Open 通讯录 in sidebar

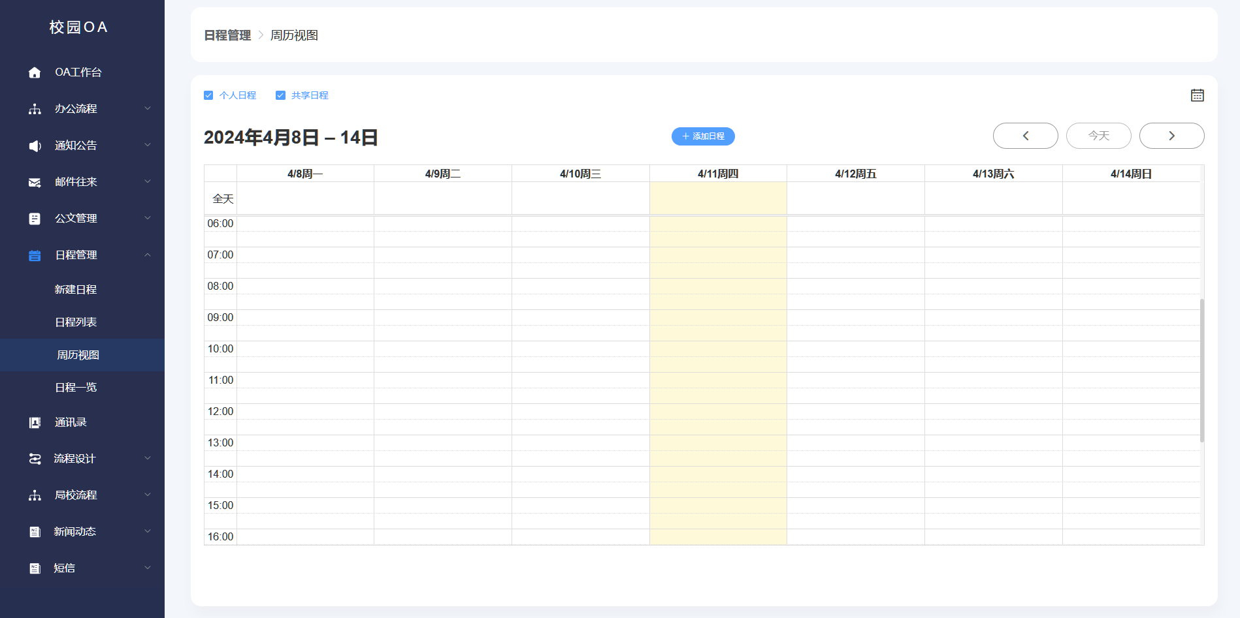tap(82, 422)
